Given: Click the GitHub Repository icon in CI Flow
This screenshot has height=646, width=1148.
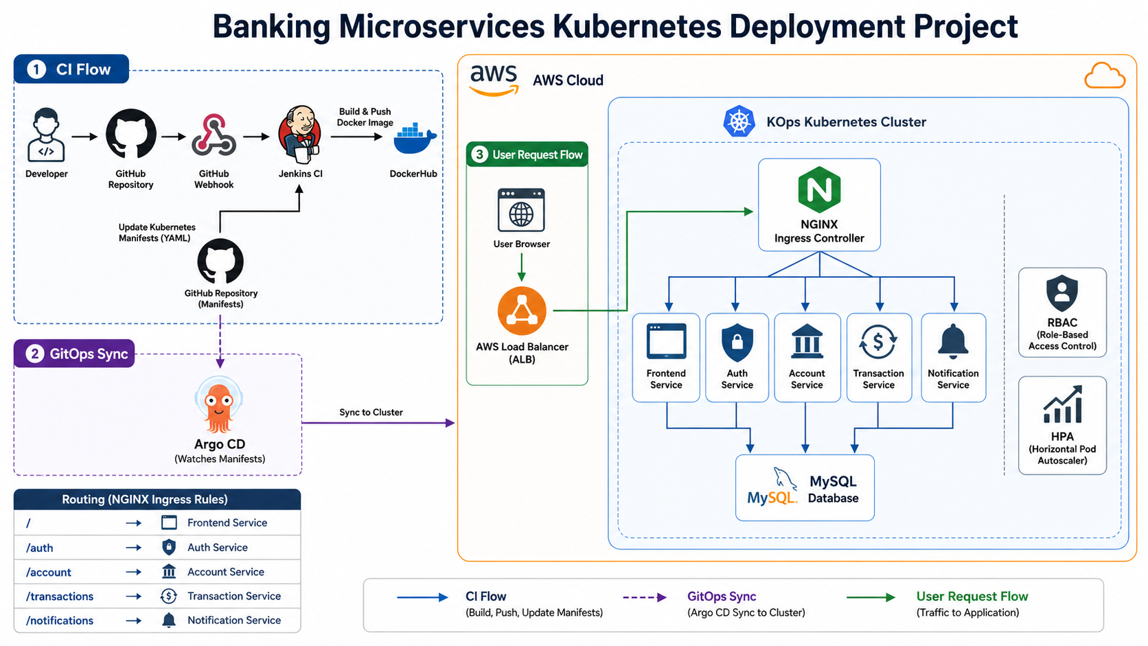Looking at the screenshot, I should click(x=130, y=134).
